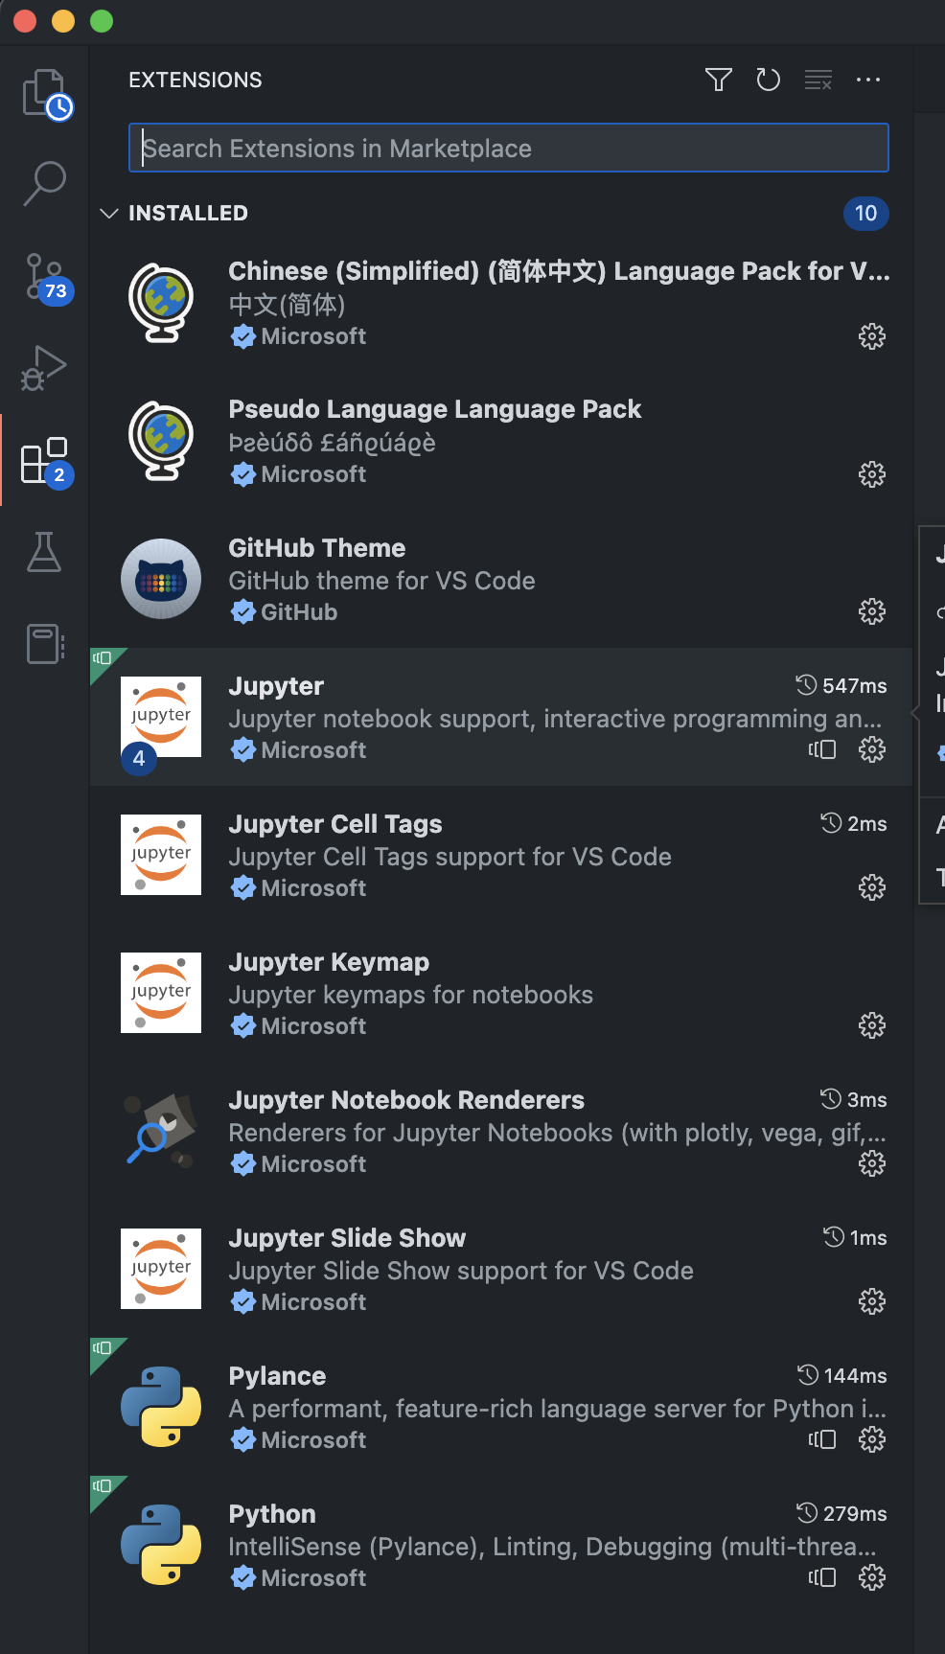Open settings gear for the GitHub Theme extension

871,611
